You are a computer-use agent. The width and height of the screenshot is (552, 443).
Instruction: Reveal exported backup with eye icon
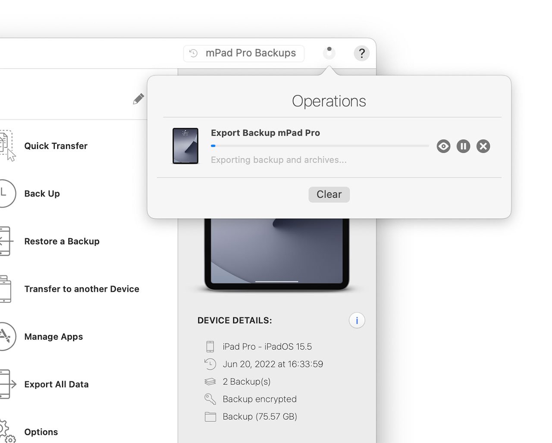point(443,146)
